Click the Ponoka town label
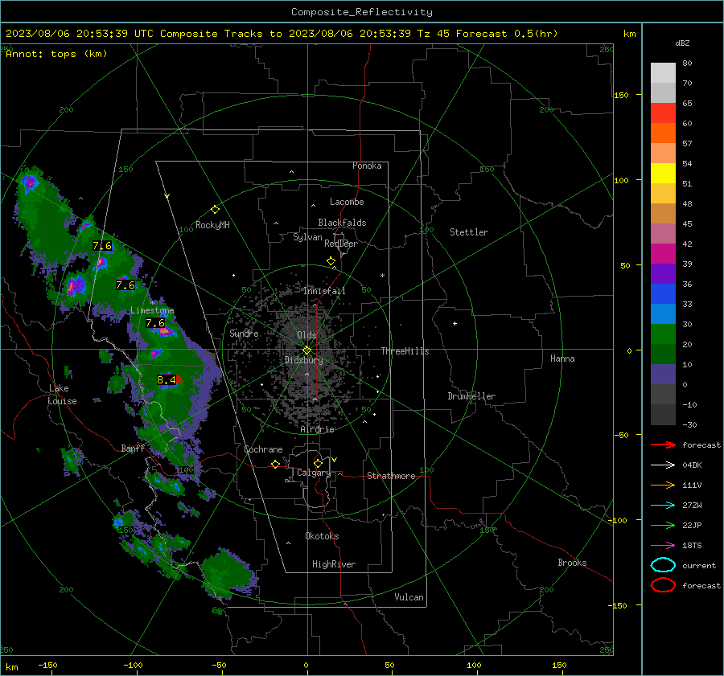 367,166
